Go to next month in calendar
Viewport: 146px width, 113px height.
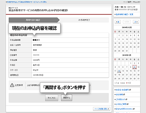point(136,22)
